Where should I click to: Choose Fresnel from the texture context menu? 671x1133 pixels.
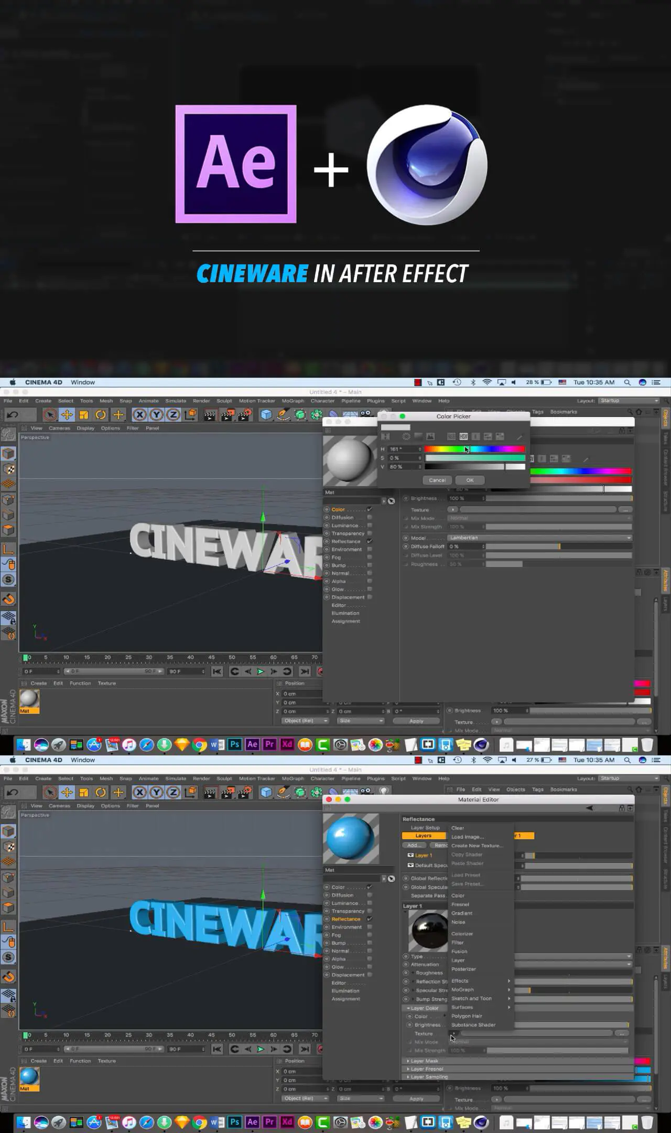[x=480, y=904]
